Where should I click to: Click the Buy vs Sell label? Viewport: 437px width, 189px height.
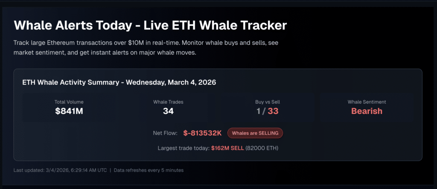(x=267, y=102)
